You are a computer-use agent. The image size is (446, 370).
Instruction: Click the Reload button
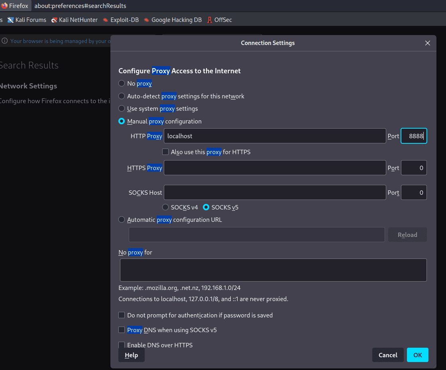[407, 235]
